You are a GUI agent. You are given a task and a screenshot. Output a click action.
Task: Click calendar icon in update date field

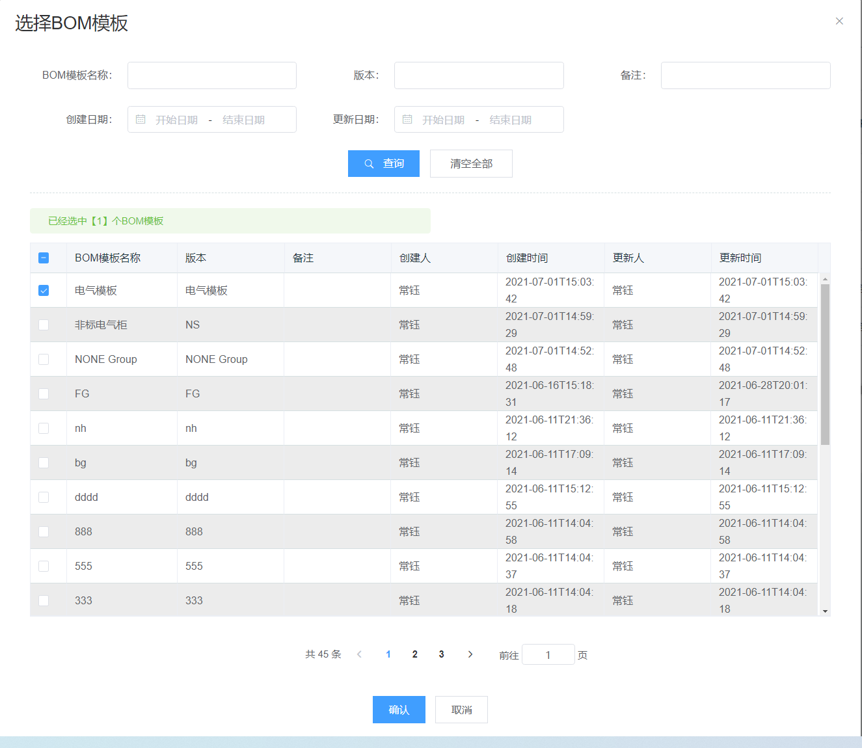click(x=407, y=120)
